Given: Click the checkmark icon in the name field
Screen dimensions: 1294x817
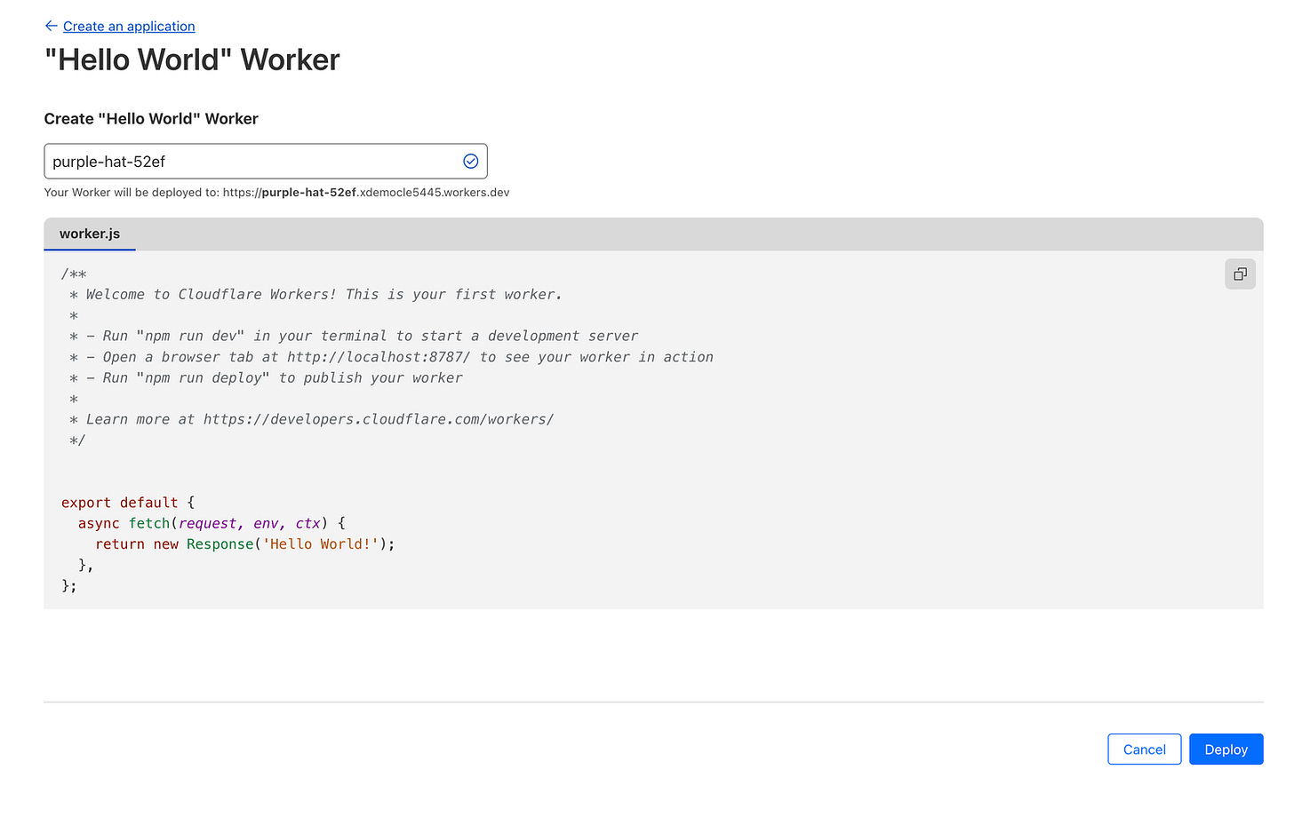Looking at the screenshot, I should (x=471, y=162).
